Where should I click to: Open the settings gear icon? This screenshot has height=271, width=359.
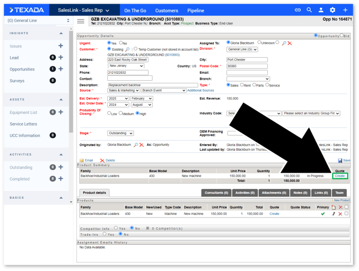(x=333, y=10)
